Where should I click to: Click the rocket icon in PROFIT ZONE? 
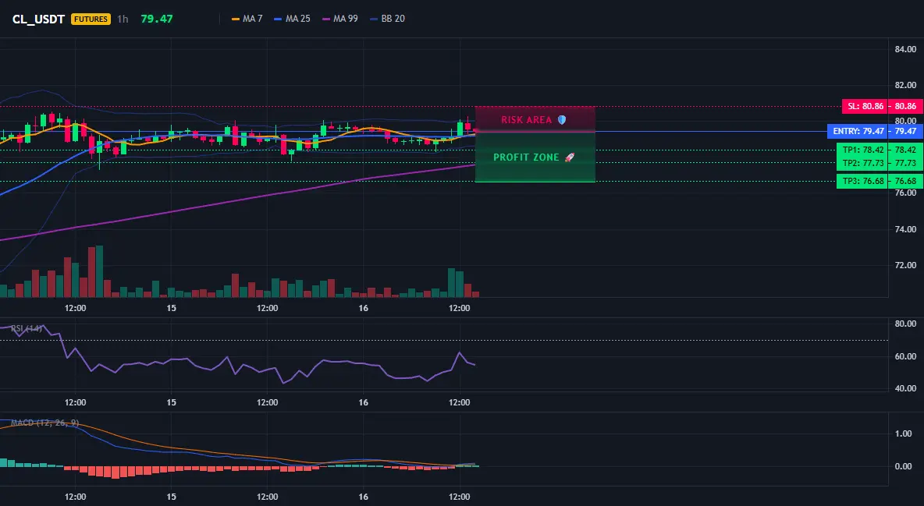[569, 157]
